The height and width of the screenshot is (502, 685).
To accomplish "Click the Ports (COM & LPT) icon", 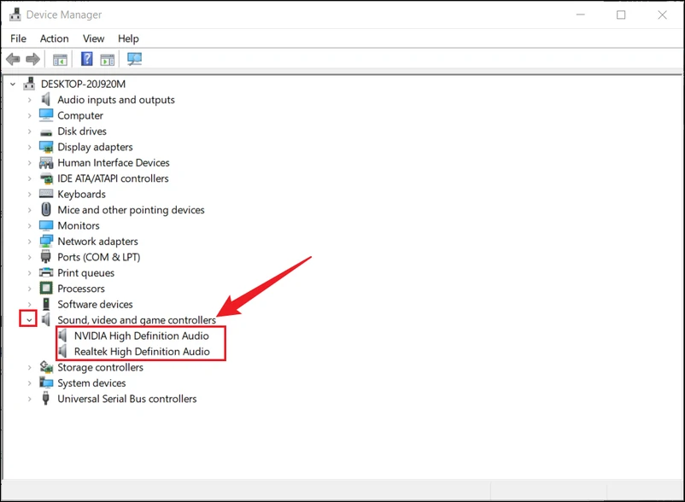I will coord(46,257).
